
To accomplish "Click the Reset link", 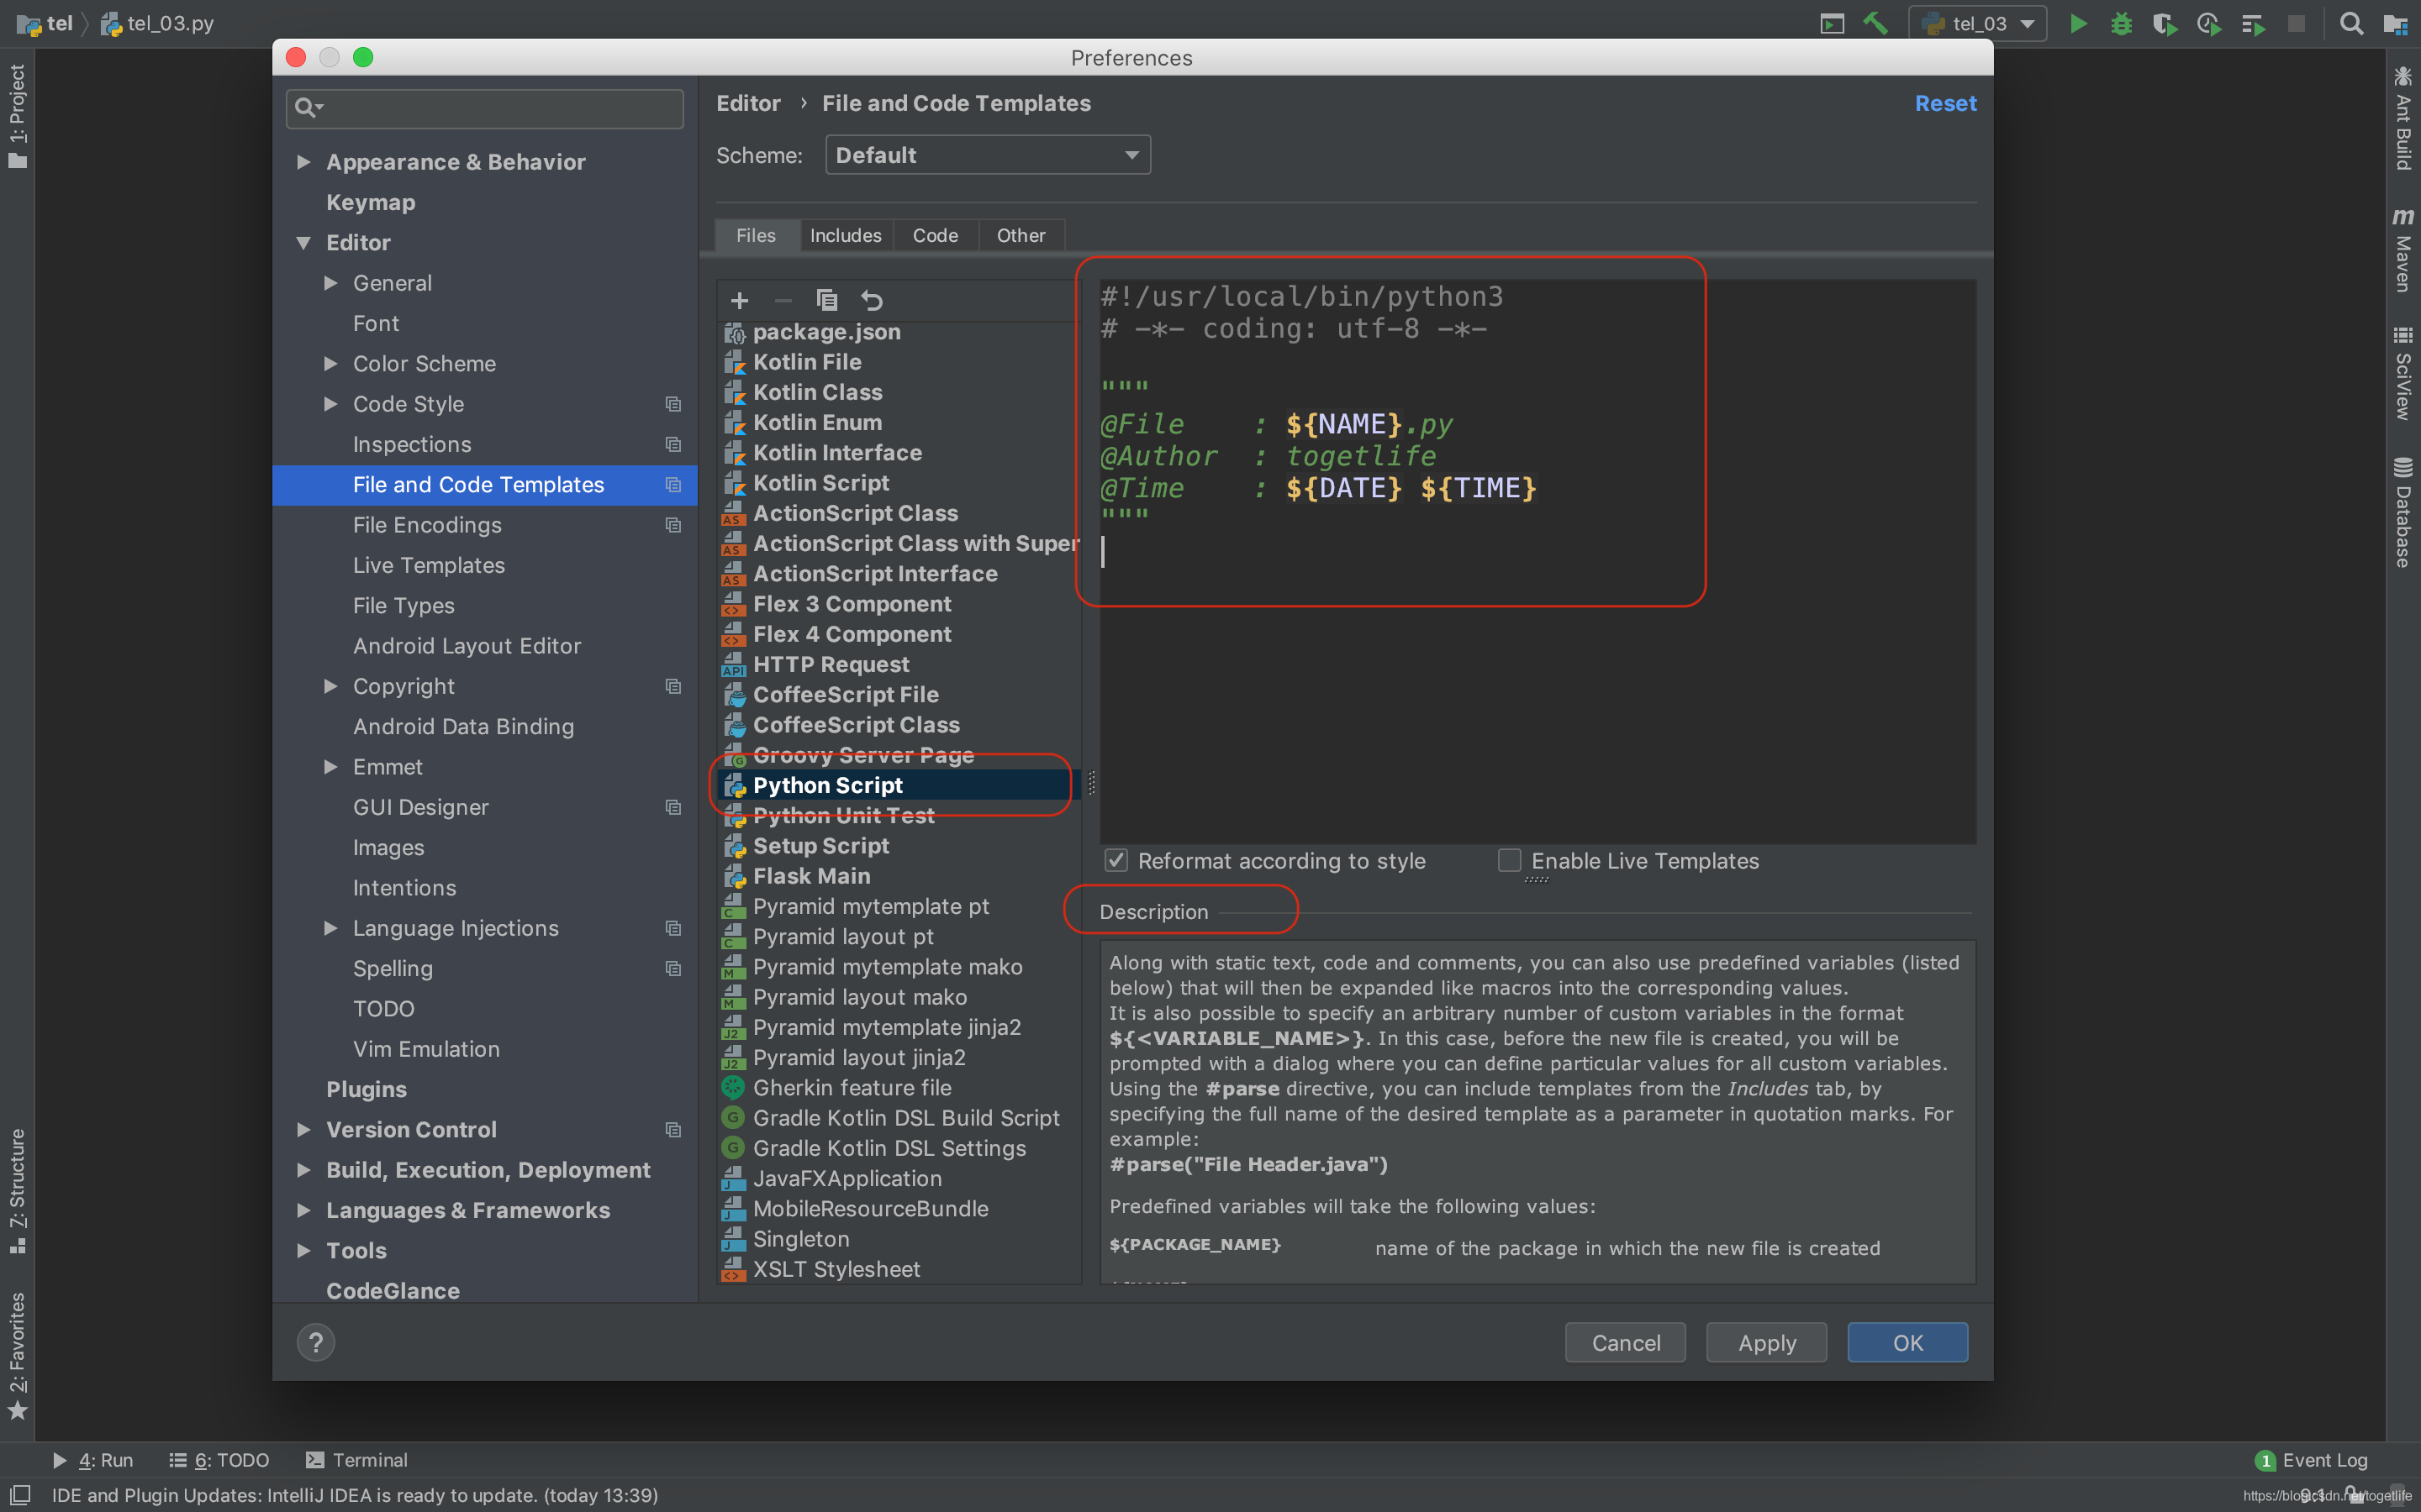I will pos(1945,103).
